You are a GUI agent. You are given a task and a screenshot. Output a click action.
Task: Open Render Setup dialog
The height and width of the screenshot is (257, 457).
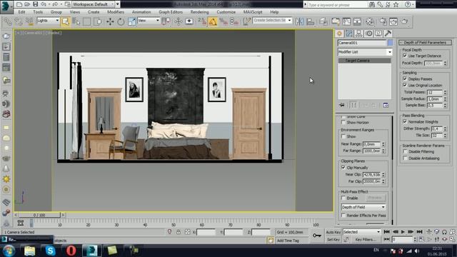tap(383, 21)
